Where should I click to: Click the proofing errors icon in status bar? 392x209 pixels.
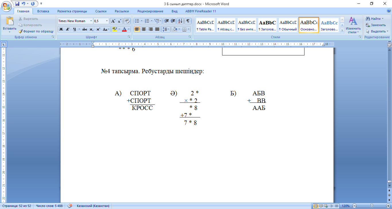tap(70, 206)
